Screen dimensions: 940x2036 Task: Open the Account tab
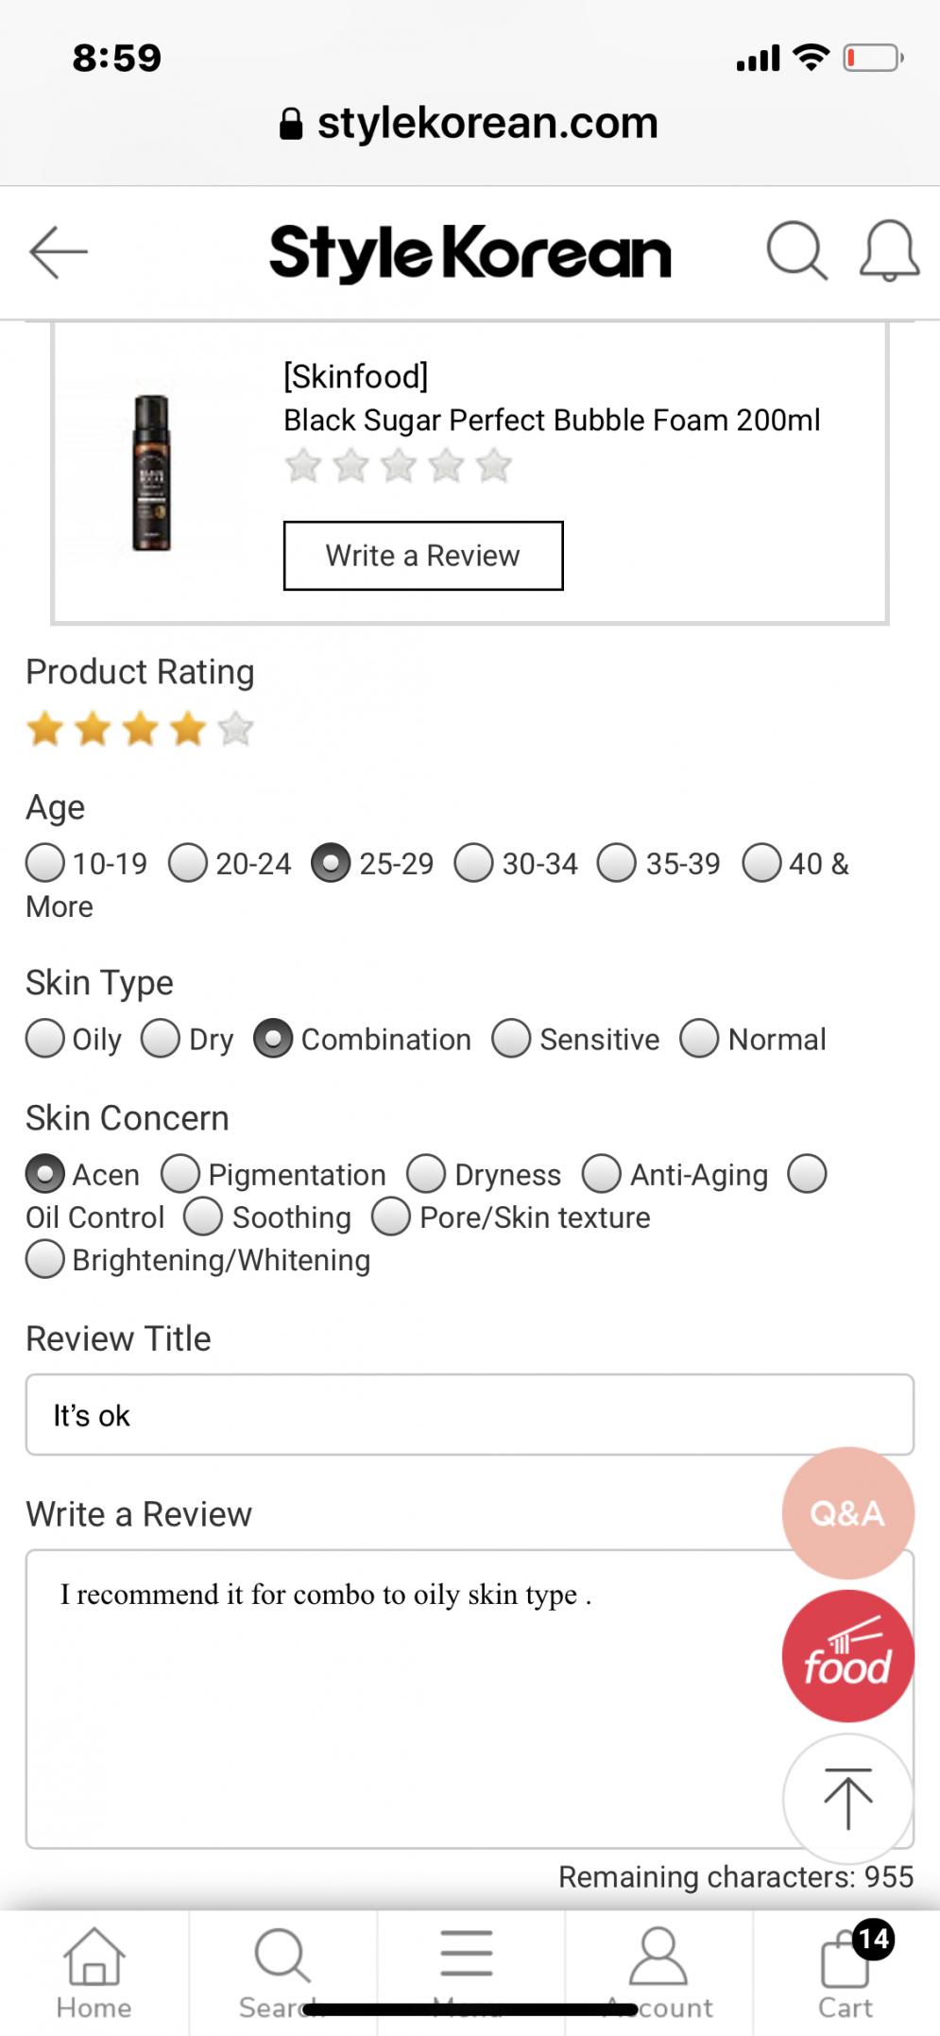[658, 1971]
